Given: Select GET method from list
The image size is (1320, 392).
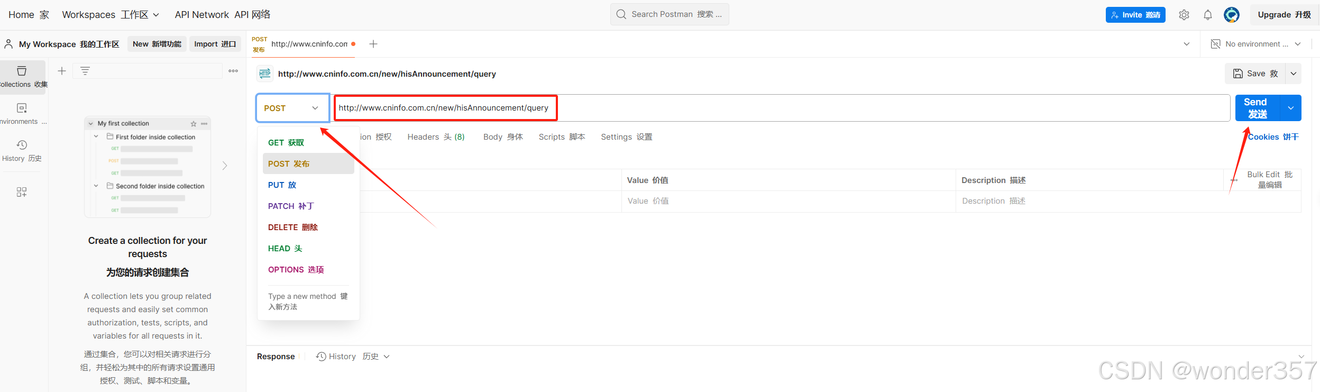Looking at the screenshot, I should click(308, 143).
